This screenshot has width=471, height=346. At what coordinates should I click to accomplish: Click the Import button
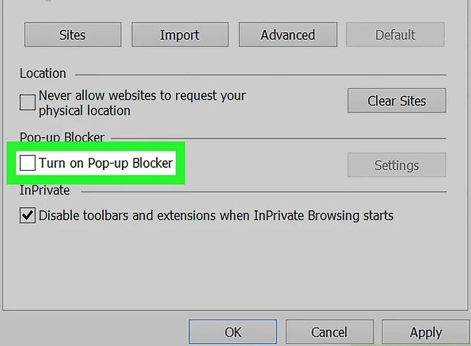pyautogui.click(x=180, y=35)
